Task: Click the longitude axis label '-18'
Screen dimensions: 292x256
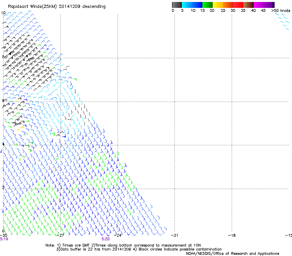Action: (232, 235)
